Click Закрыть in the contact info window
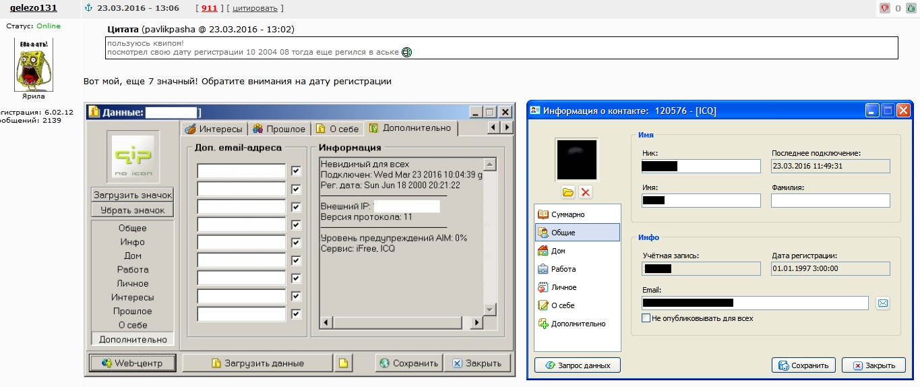 pyautogui.click(x=873, y=365)
